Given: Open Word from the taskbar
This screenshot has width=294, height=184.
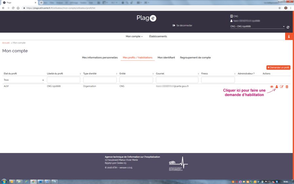Looking at the screenshot, I should (47, 182).
